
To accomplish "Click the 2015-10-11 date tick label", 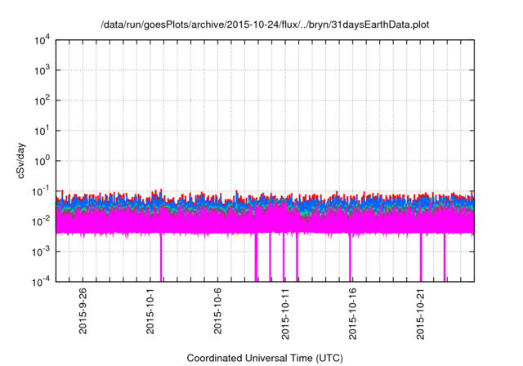I will pyautogui.click(x=285, y=314).
